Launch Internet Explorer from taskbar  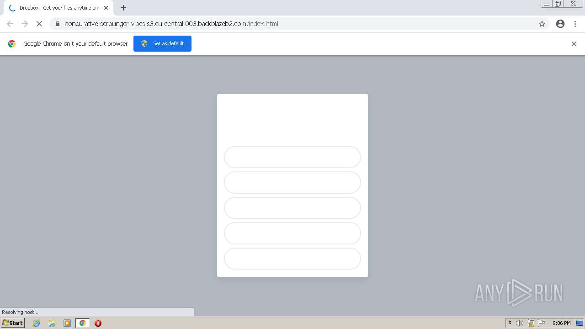pos(37,323)
